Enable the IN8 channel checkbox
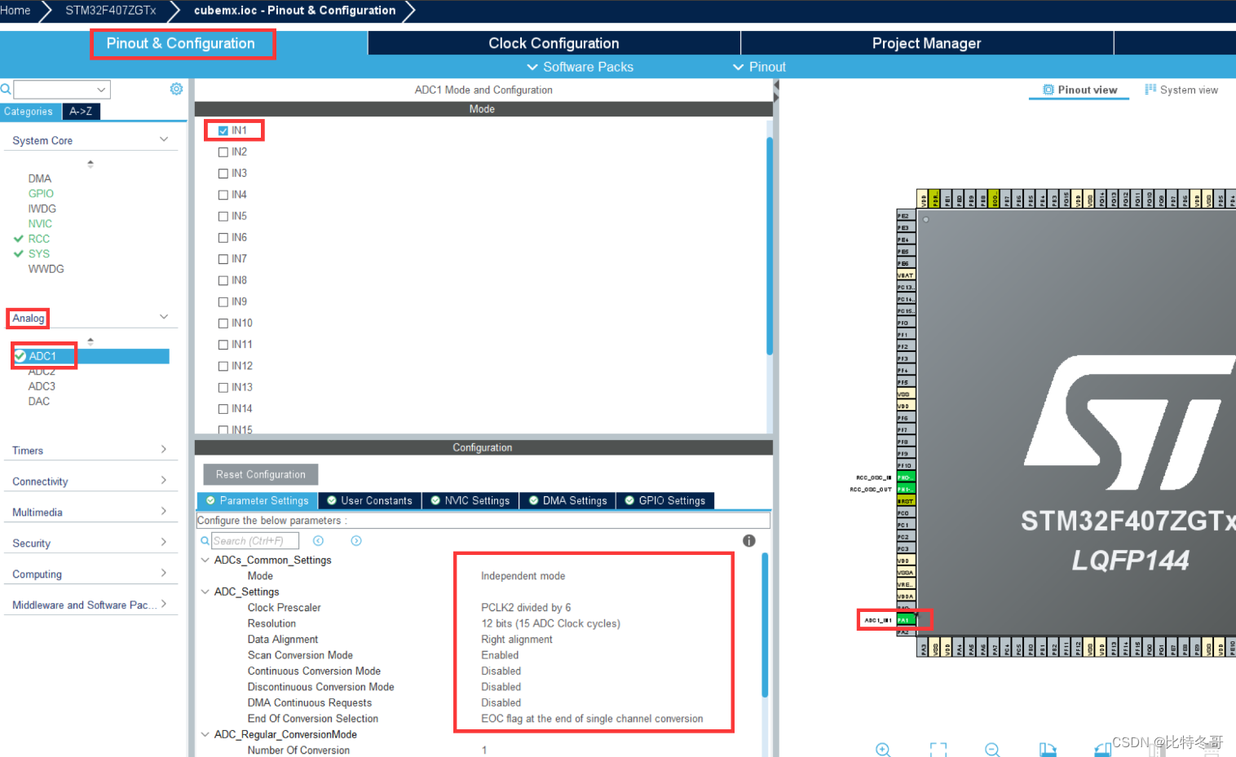 [223, 280]
